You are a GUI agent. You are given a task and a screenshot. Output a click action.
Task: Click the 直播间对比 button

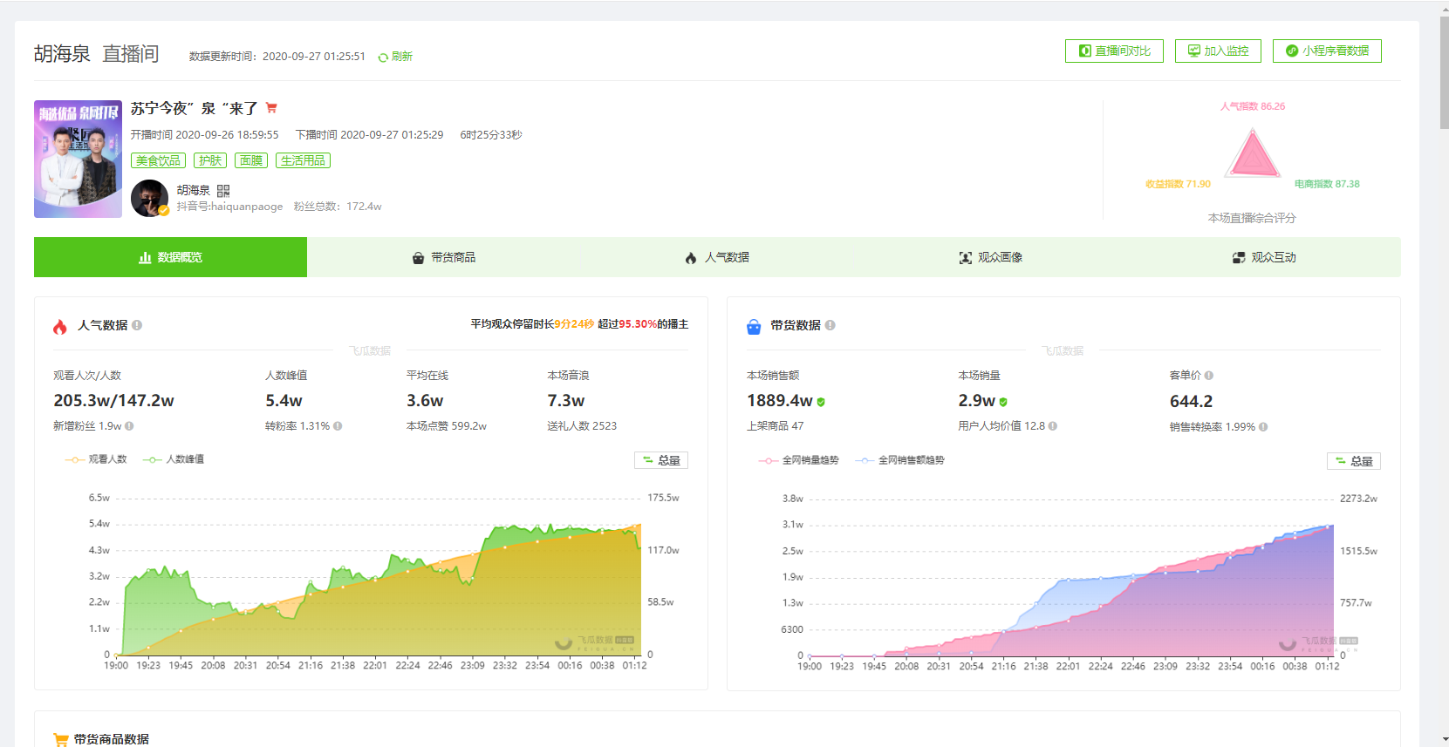pos(1114,51)
